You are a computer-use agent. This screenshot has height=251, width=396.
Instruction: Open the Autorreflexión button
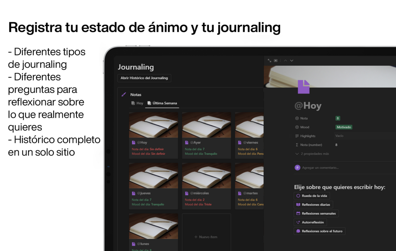click(310, 222)
